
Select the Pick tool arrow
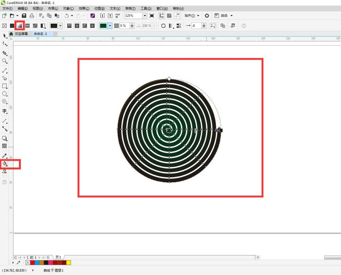tap(5, 35)
